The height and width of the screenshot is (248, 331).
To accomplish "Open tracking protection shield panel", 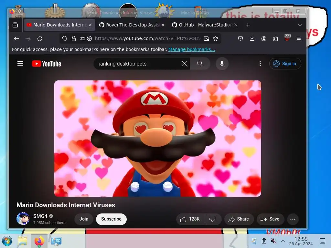I will 65,38.
